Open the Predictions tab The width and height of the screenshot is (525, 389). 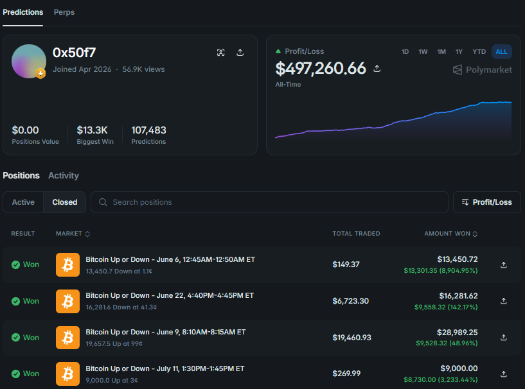pos(22,12)
